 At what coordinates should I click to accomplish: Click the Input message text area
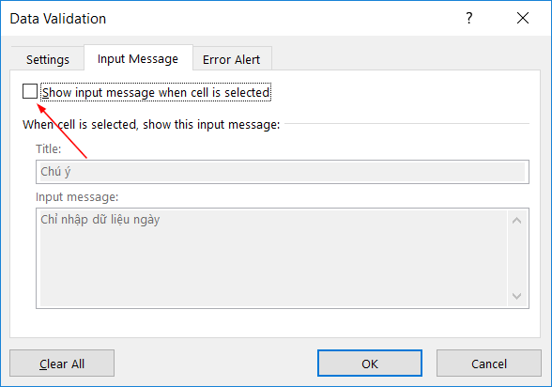273,258
